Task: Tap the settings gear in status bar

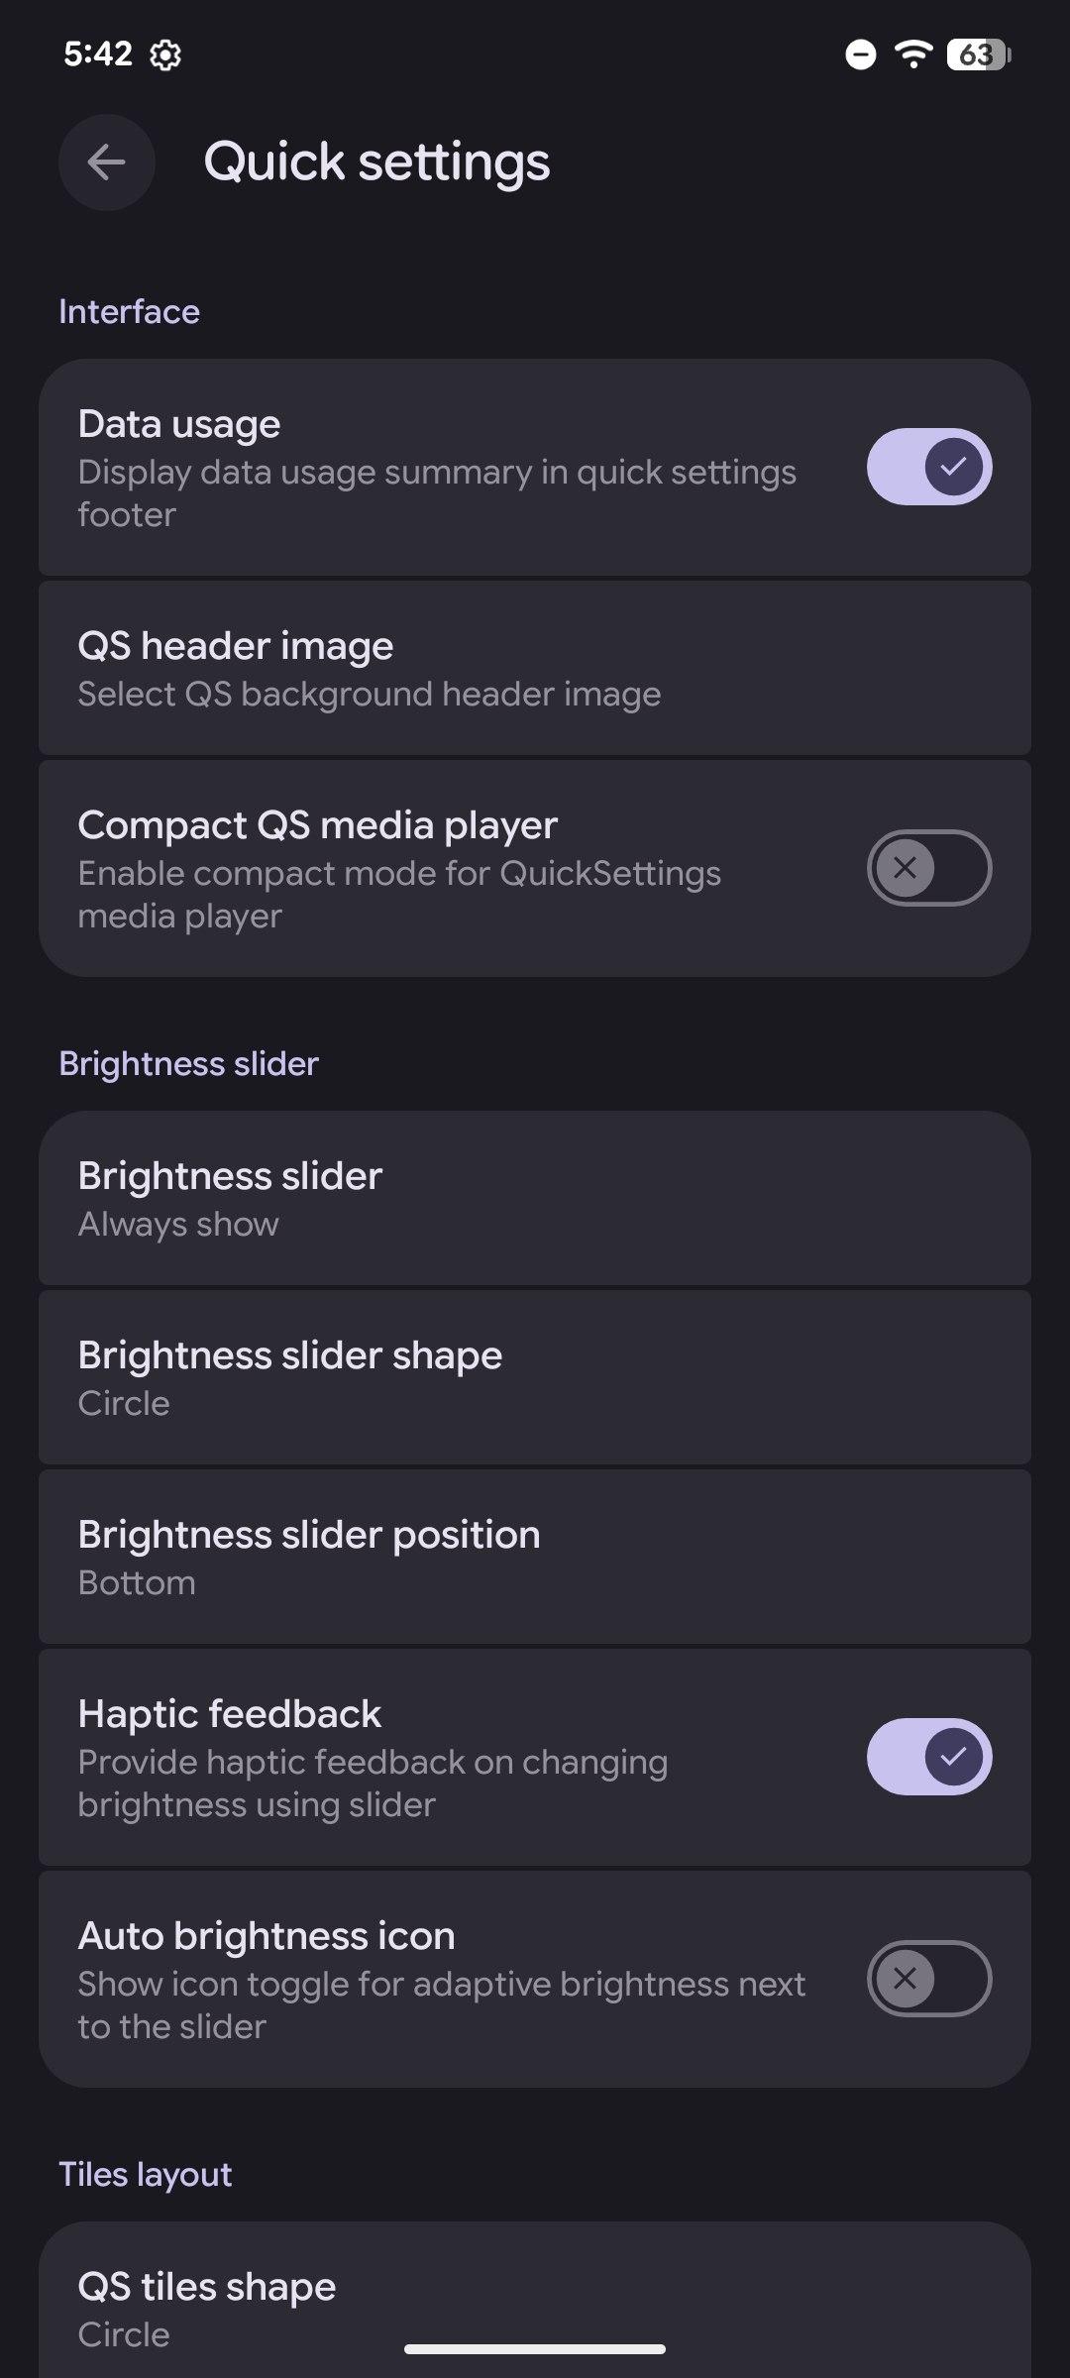Action: 165,55
